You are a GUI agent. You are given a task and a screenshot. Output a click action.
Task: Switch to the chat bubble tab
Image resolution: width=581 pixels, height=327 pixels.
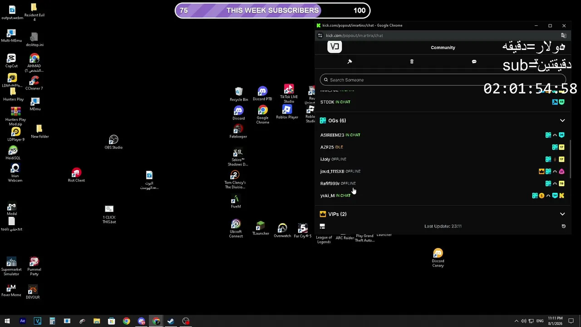click(474, 61)
